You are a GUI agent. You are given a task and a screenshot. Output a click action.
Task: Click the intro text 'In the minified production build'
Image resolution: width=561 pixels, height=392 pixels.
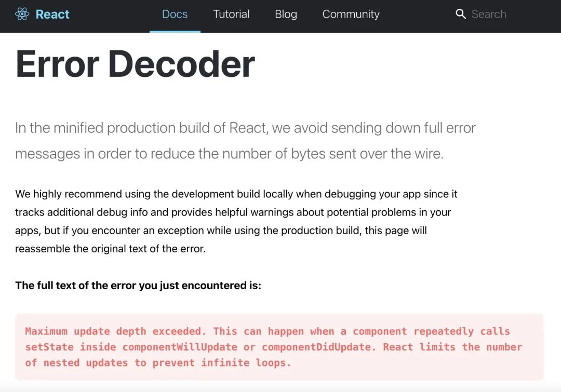click(x=245, y=141)
